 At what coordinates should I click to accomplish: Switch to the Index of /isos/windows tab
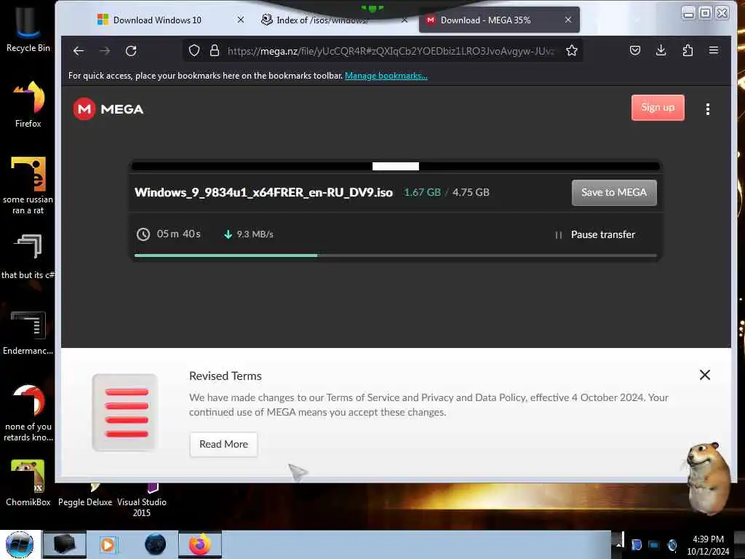pos(322,20)
